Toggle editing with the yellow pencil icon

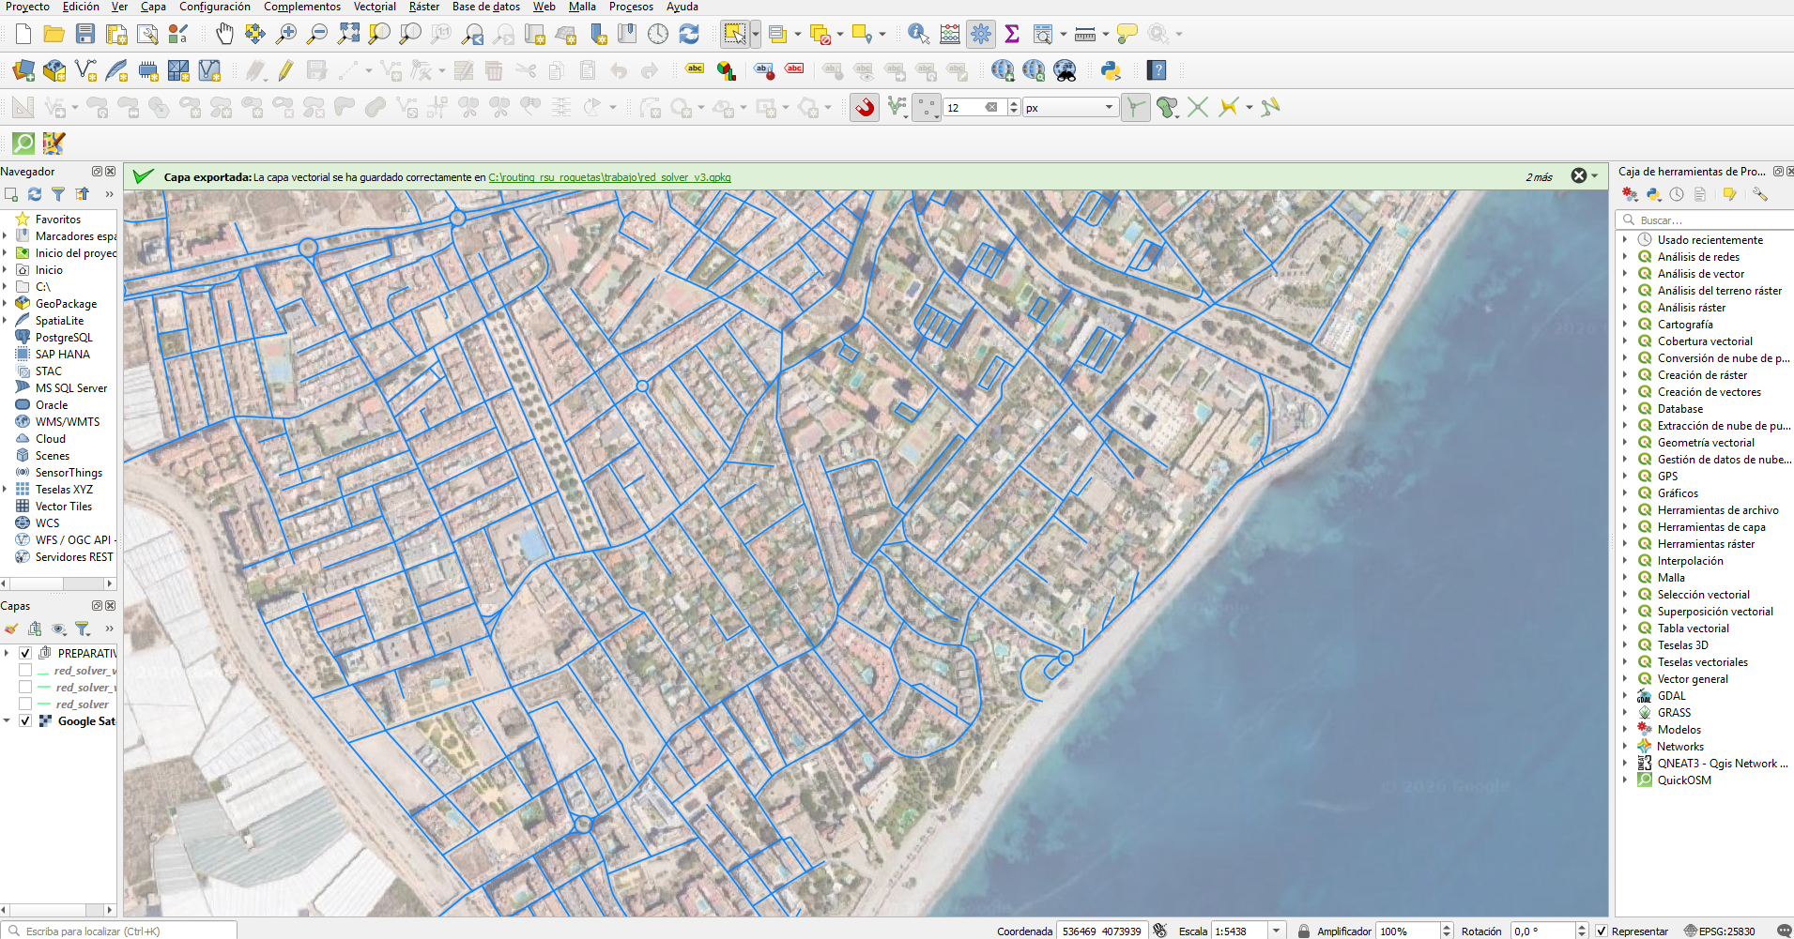[286, 70]
